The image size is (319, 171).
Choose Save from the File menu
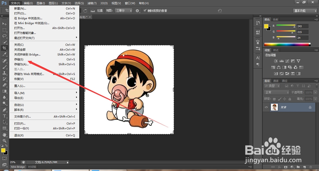click(44, 59)
